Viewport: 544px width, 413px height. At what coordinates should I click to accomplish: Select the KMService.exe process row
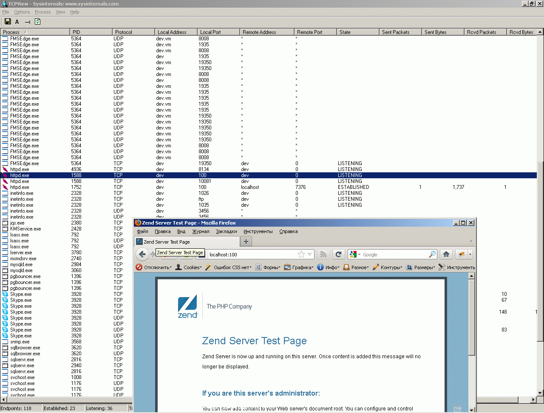(x=66, y=229)
